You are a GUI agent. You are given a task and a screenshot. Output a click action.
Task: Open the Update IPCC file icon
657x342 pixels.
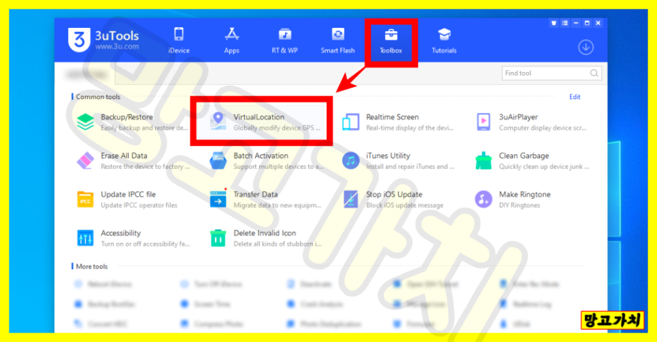[x=86, y=199]
